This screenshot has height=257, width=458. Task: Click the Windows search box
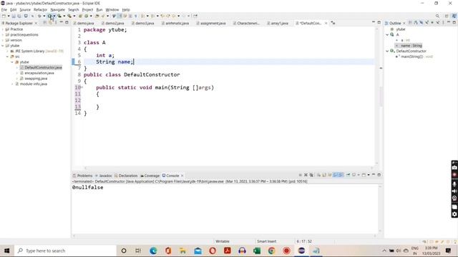click(x=65, y=251)
